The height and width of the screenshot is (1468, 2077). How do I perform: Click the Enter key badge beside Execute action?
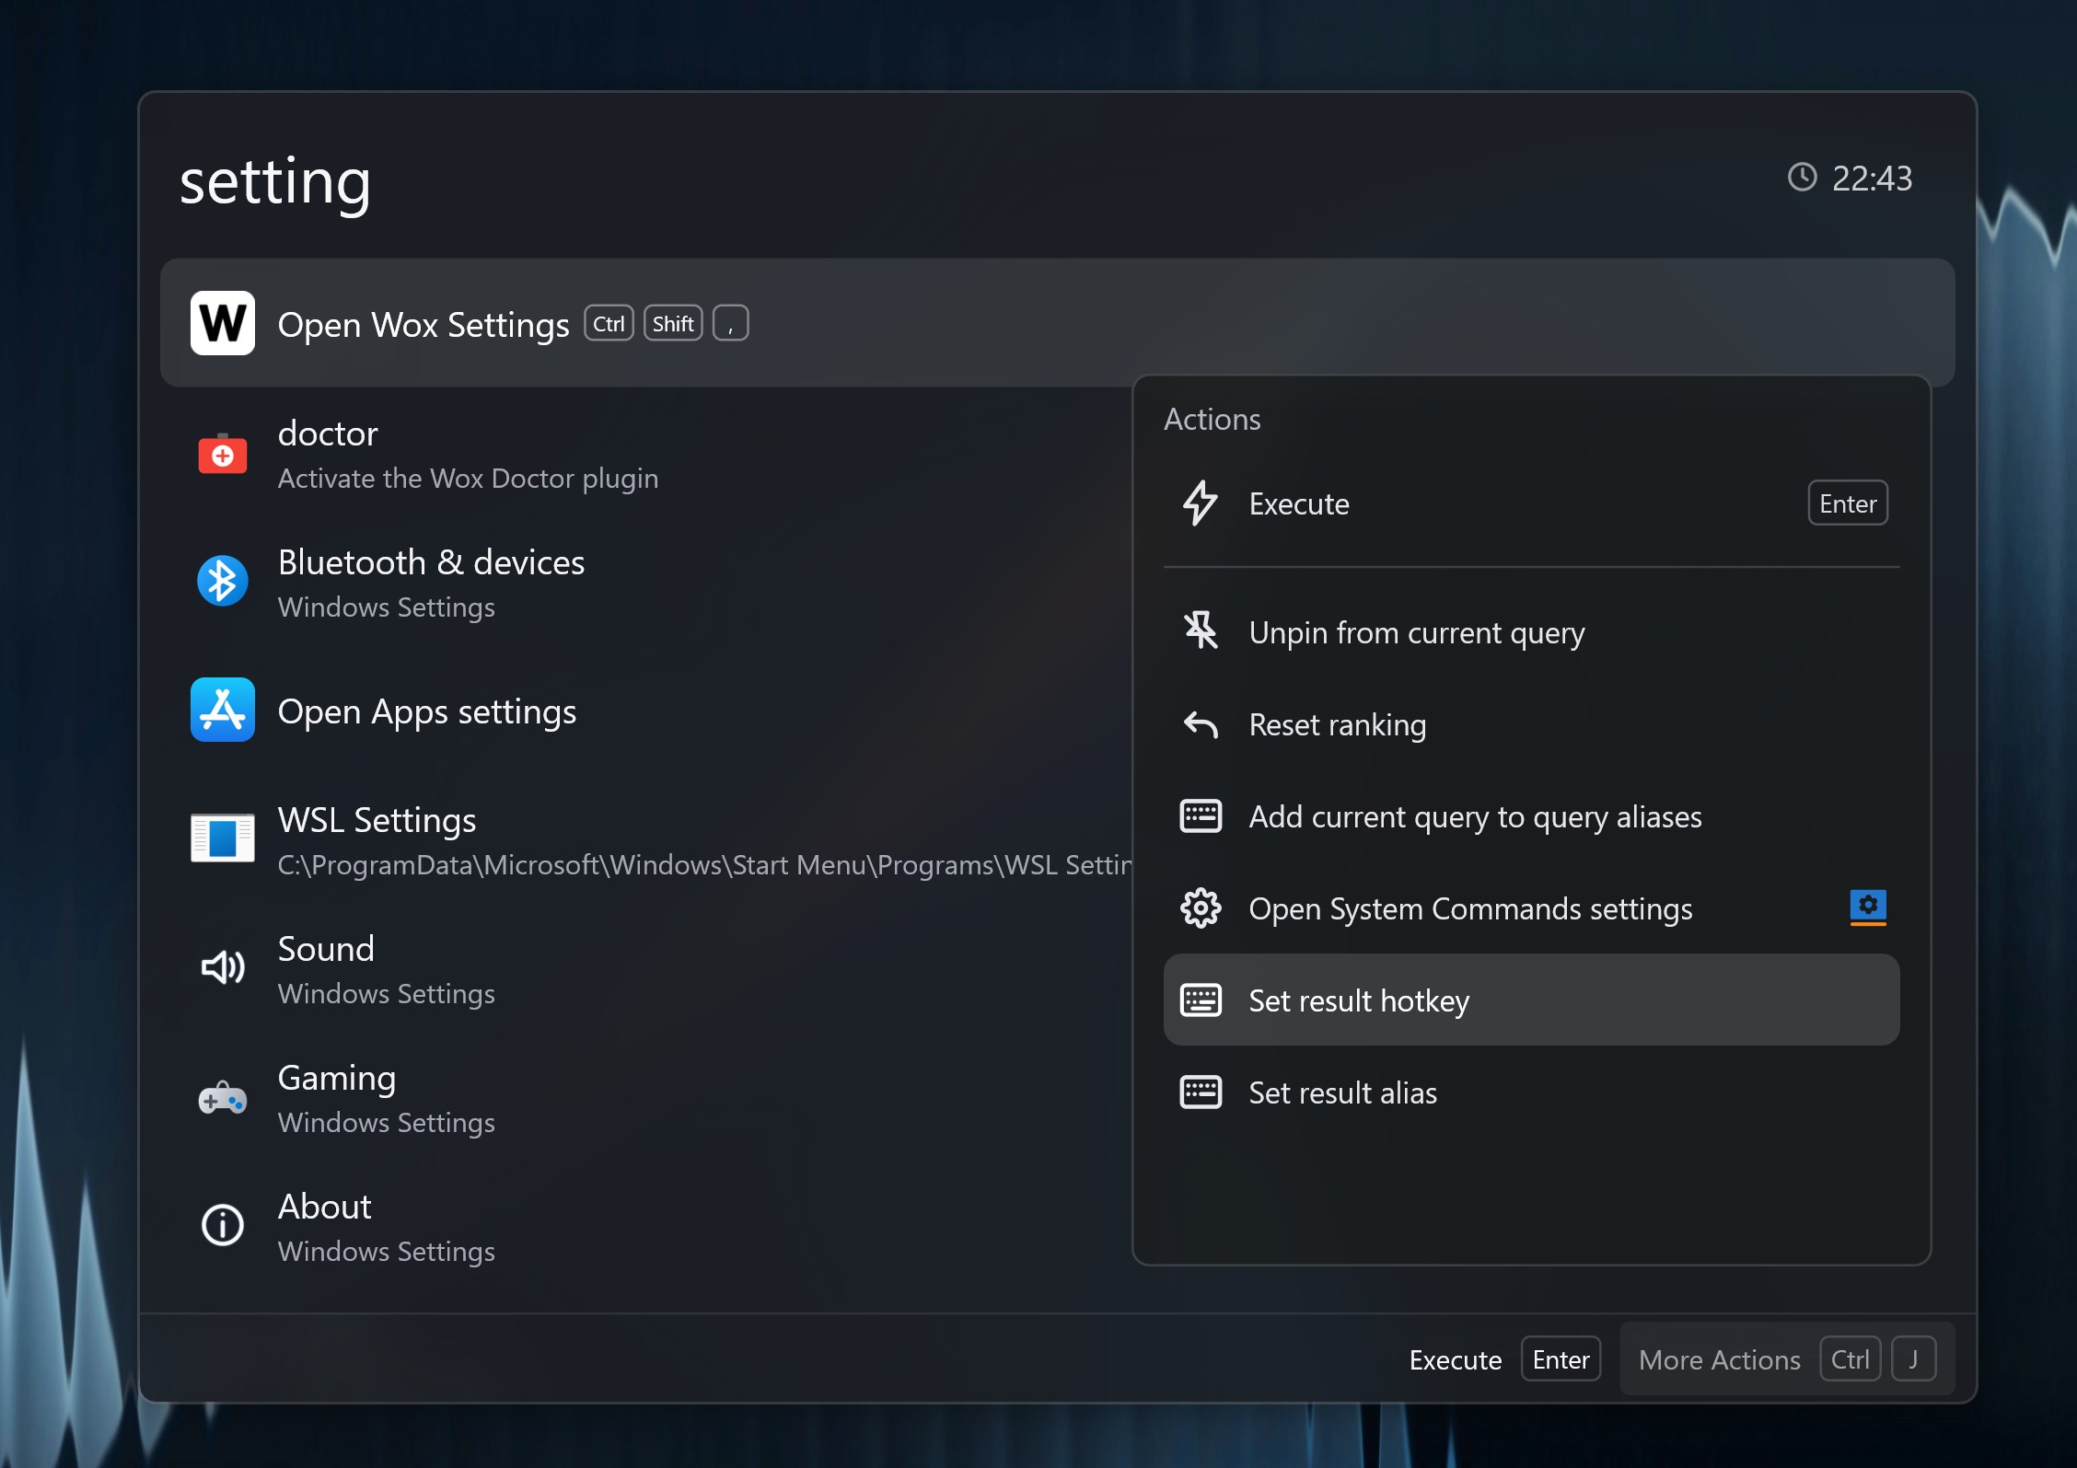pyautogui.click(x=1848, y=503)
